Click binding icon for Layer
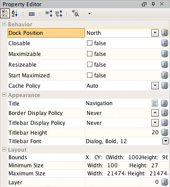 165,182
